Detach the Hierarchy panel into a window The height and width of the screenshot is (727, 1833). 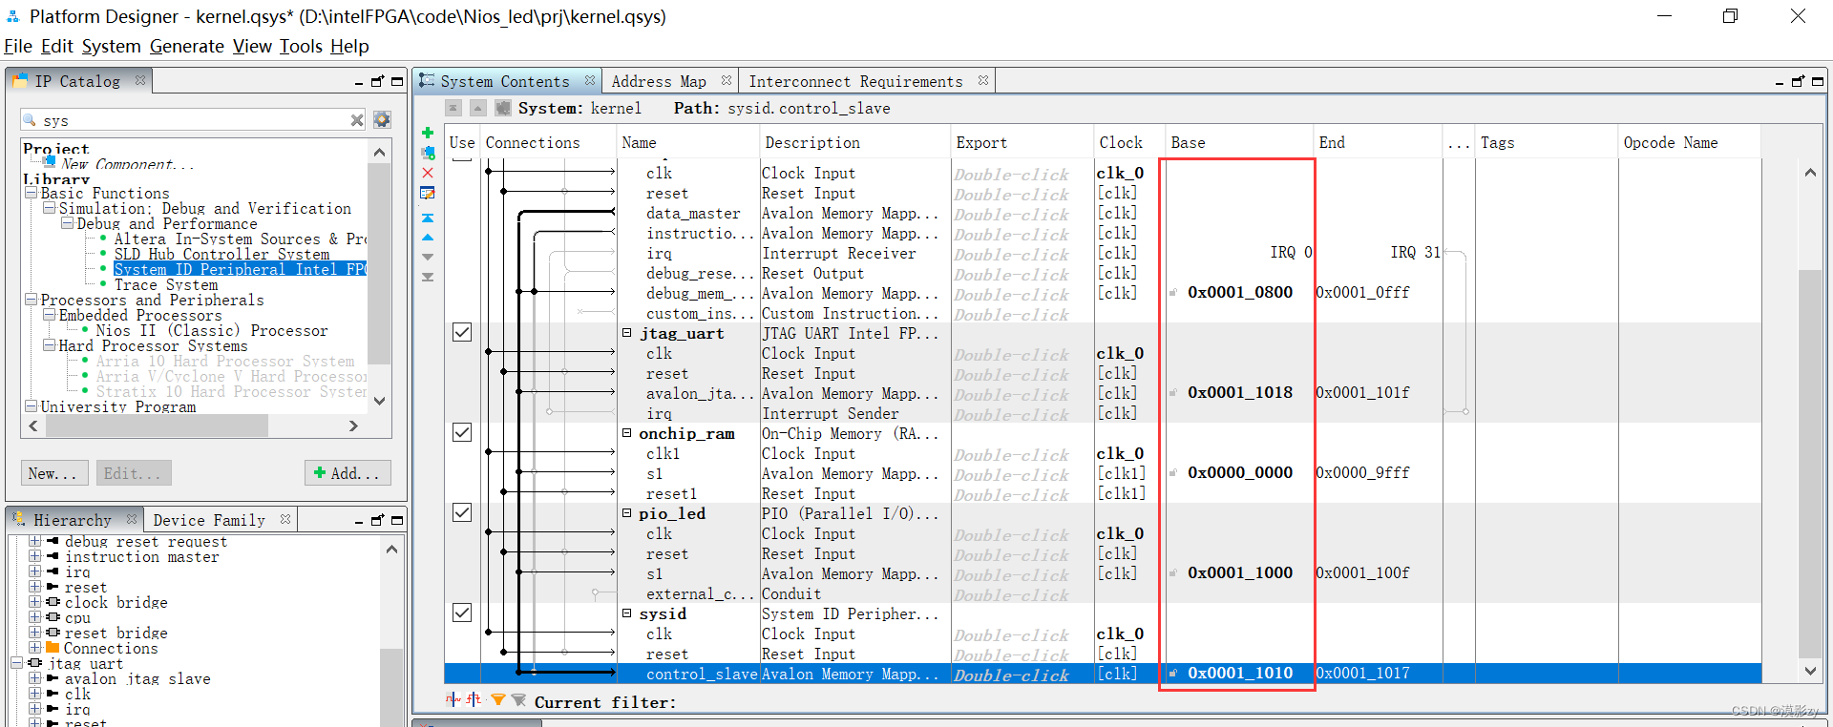coord(377,520)
